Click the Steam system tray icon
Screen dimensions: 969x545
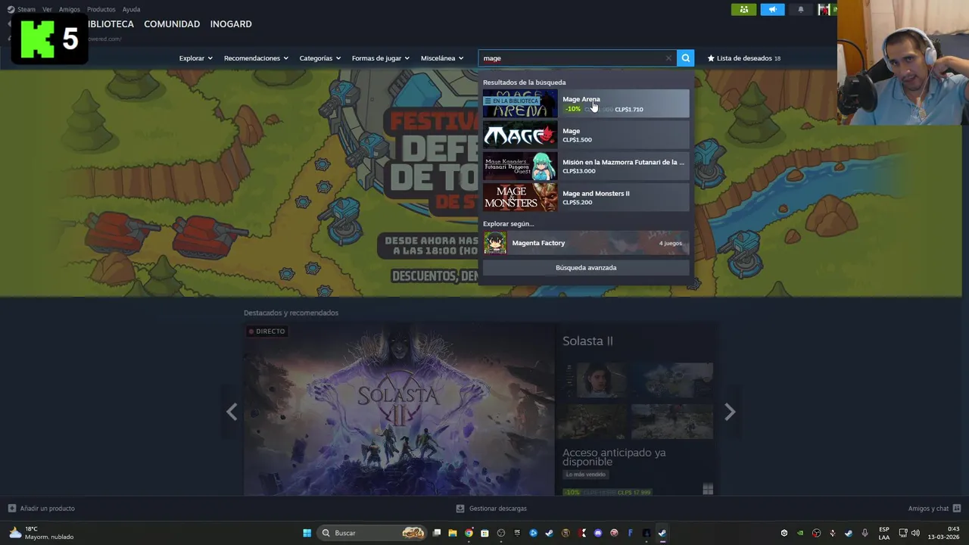click(x=848, y=533)
